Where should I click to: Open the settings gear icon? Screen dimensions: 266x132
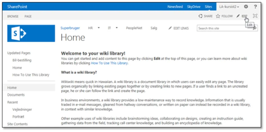(246, 7)
